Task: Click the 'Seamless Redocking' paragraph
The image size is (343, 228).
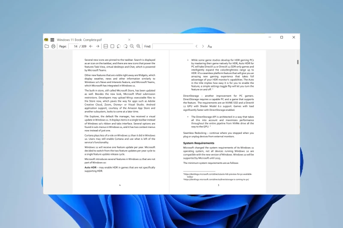Action: [x=219, y=135]
